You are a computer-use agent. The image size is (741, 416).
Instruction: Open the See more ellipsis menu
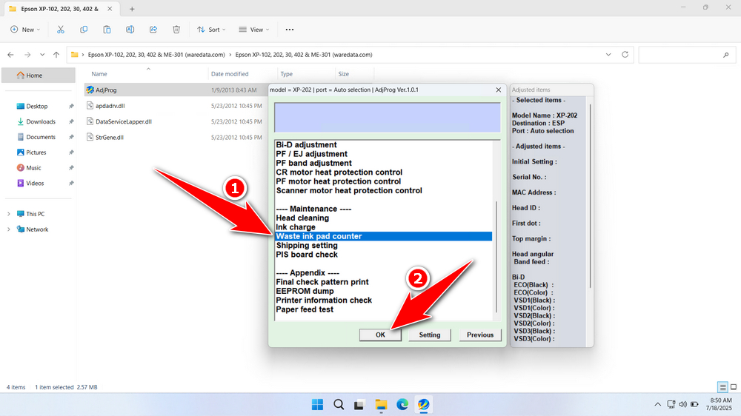coord(290,30)
